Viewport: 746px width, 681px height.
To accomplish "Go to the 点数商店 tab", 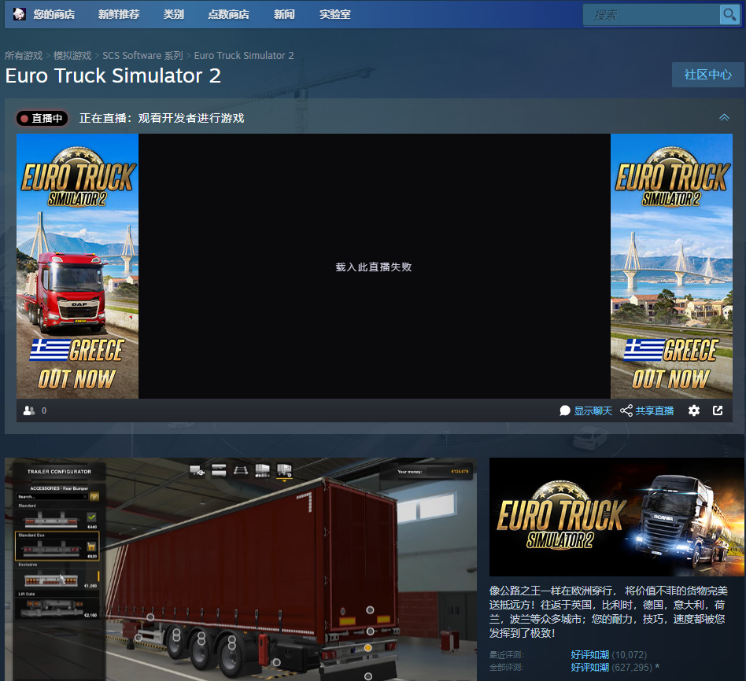I will click(228, 14).
